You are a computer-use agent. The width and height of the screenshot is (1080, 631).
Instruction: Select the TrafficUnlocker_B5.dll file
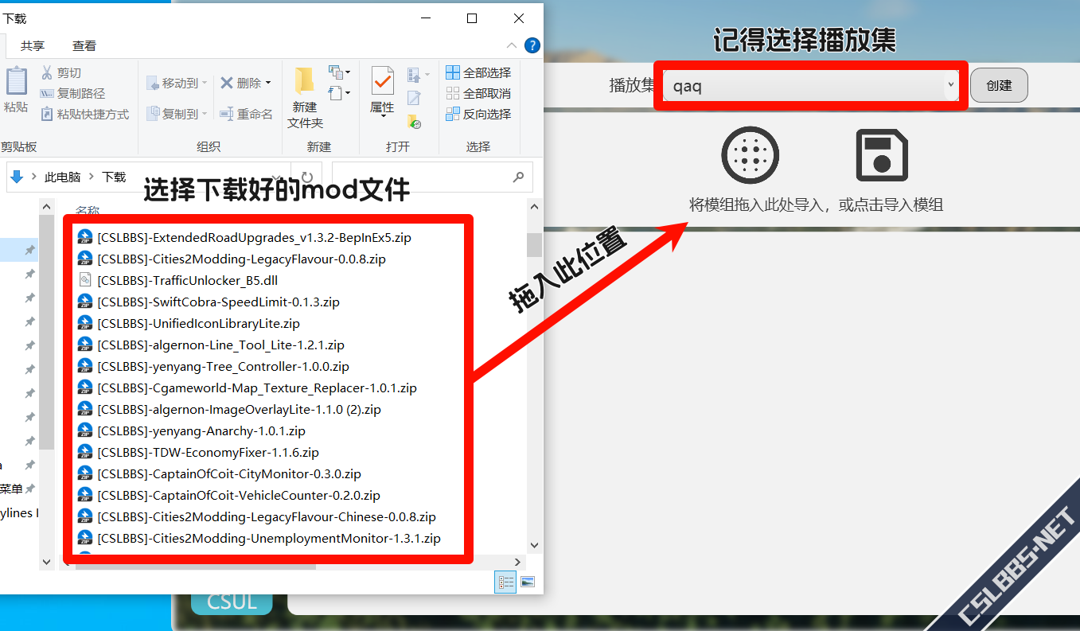click(187, 280)
